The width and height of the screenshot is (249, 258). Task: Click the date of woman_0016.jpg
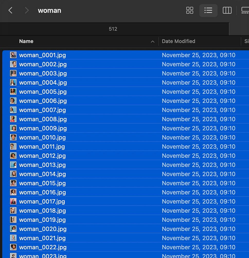pos(199,192)
